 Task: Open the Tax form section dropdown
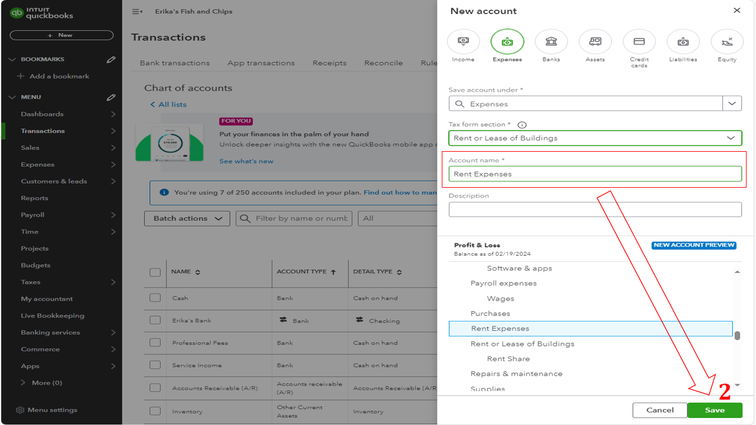pos(595,138)
